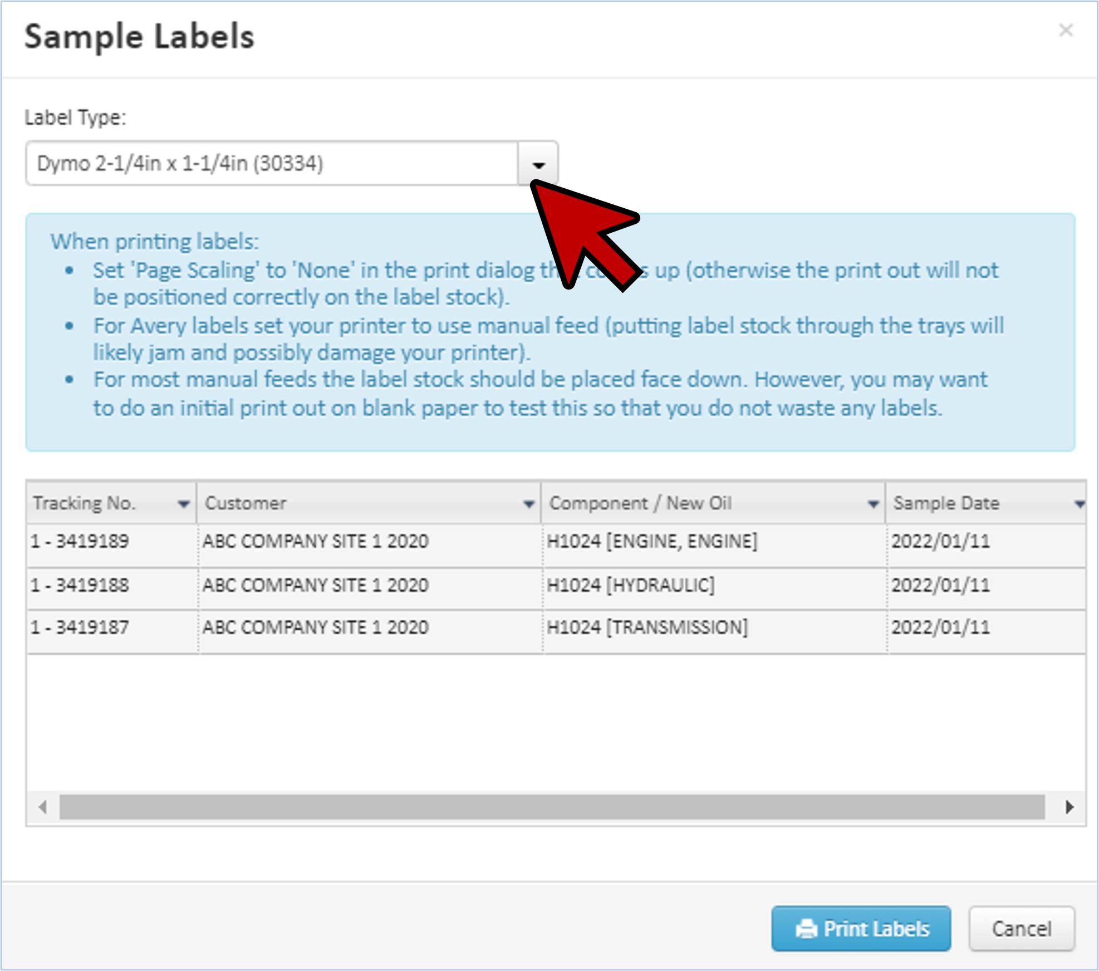This screenshot has width=1099, height=971.
Task: Sort by Sample Date header
Action: pos(946,503)
